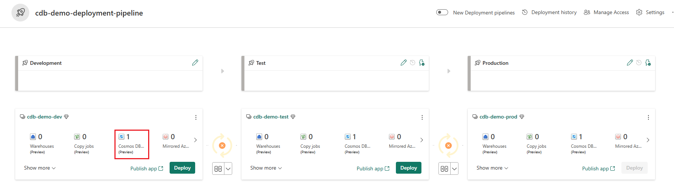Open deployment rules icon on Production stage

coord(648,63)
